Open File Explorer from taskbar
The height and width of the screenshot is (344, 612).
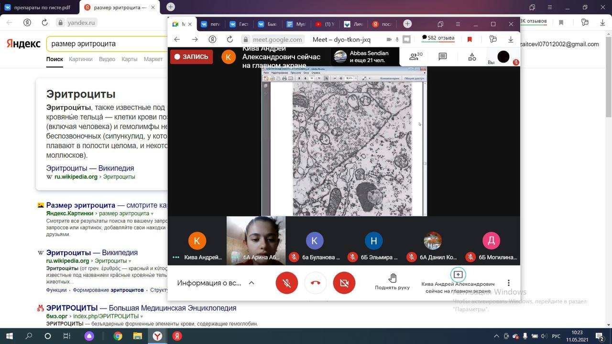click(137, 336)
